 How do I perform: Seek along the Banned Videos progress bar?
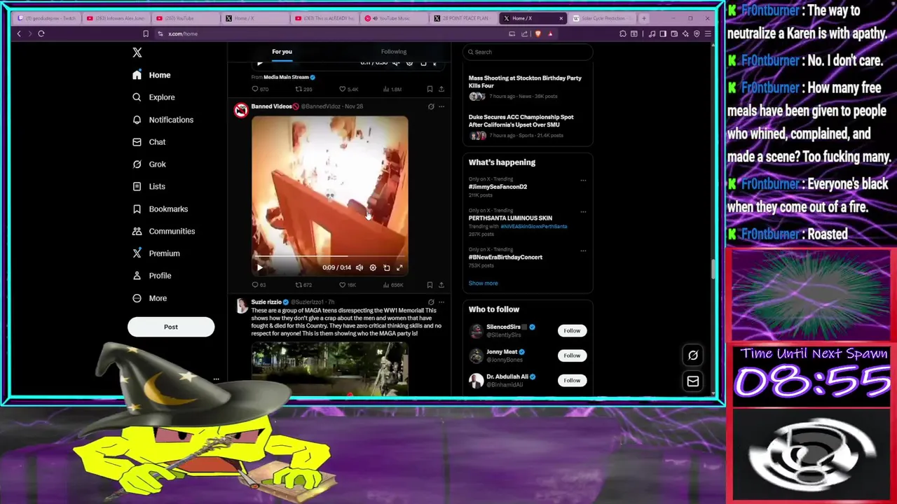(x=329, y=257)
